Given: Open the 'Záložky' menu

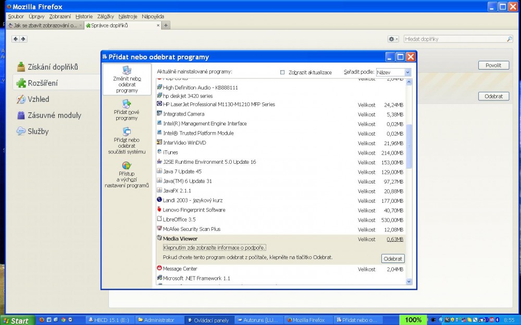Looking at the screenshot, I should click(x=106, y=17).
